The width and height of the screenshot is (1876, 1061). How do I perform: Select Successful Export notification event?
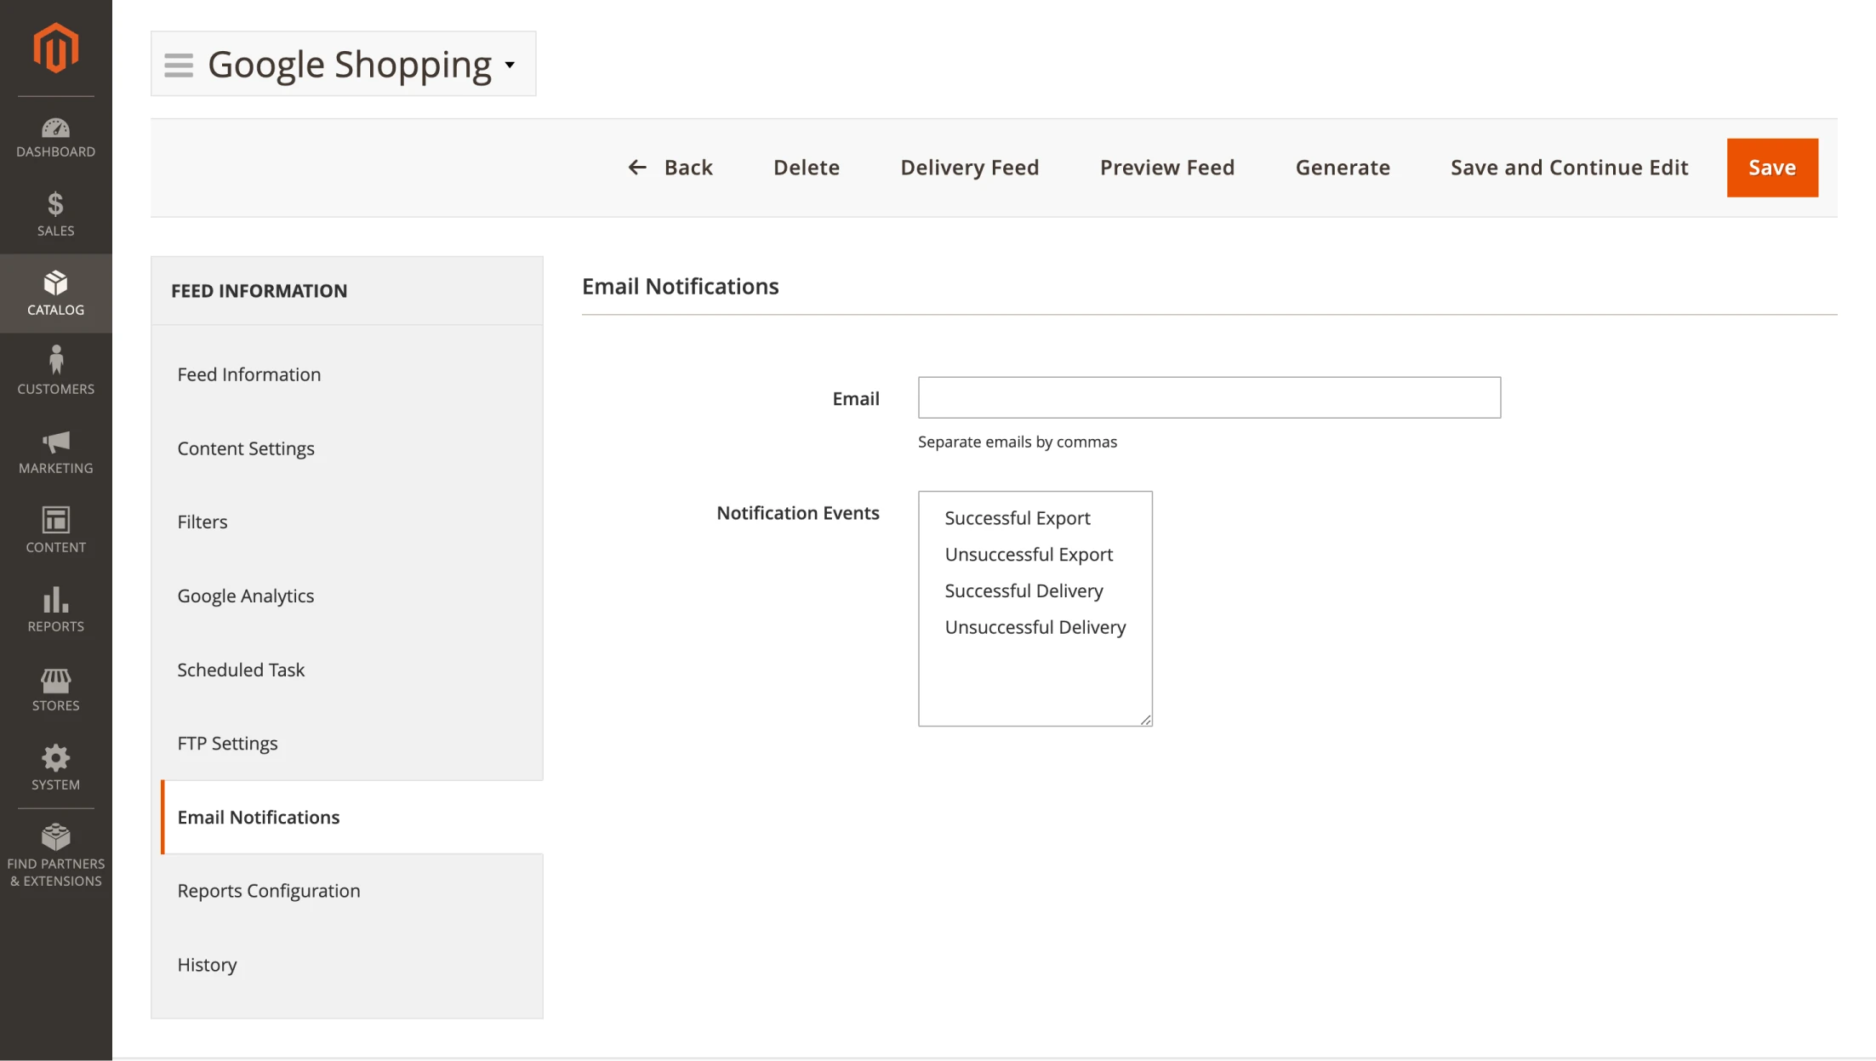1017,518
